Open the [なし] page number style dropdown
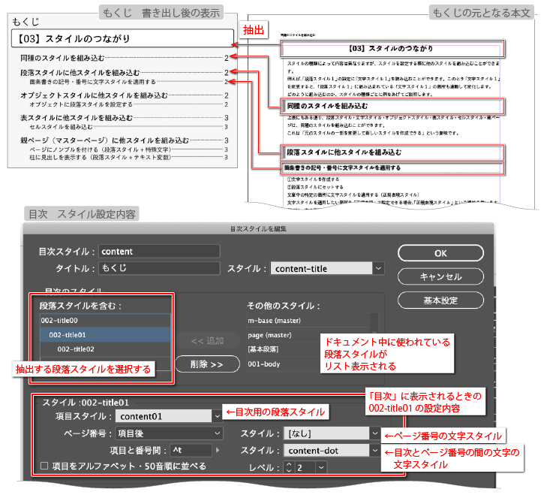The height and width of the screenshot is (495, 544). (373, 433)
